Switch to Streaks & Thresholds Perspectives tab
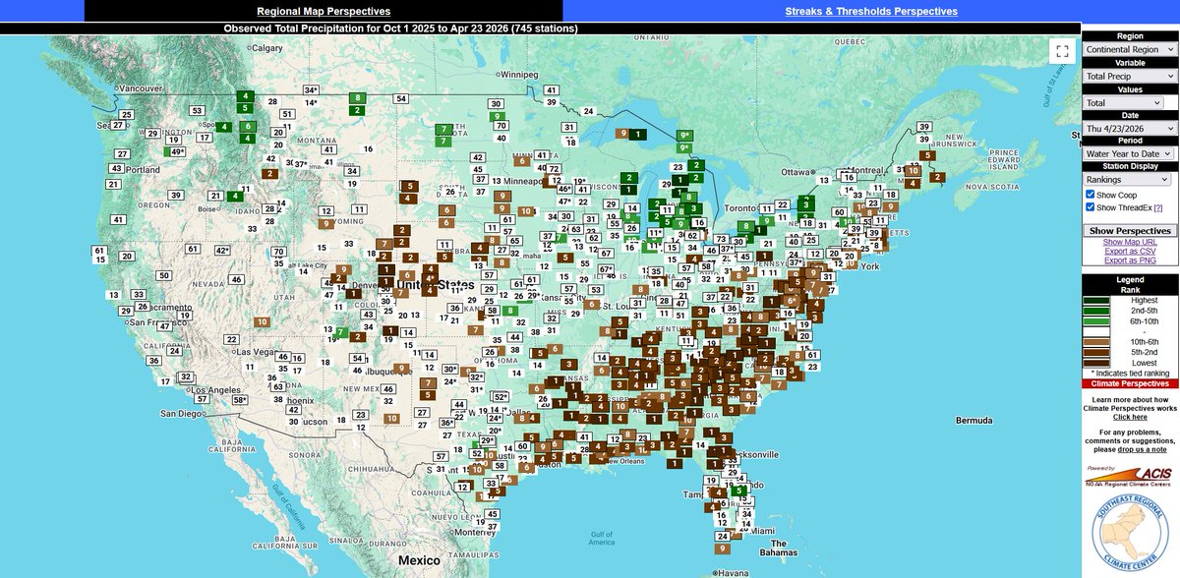This screenshot has height=578, width=1180. (x=870, y=11)
